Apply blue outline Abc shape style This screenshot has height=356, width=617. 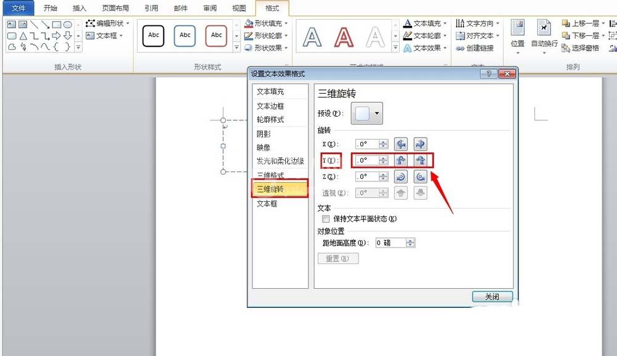185,35
